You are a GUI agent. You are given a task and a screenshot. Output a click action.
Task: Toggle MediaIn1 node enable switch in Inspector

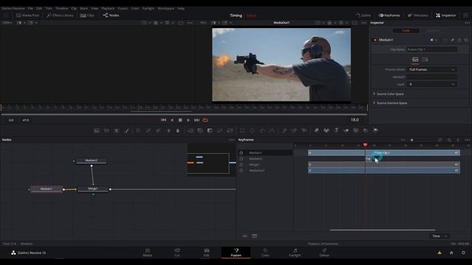coord(375,40)
